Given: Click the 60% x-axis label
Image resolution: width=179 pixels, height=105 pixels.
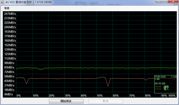Looking at the screenshot, I should coord(116,96).
